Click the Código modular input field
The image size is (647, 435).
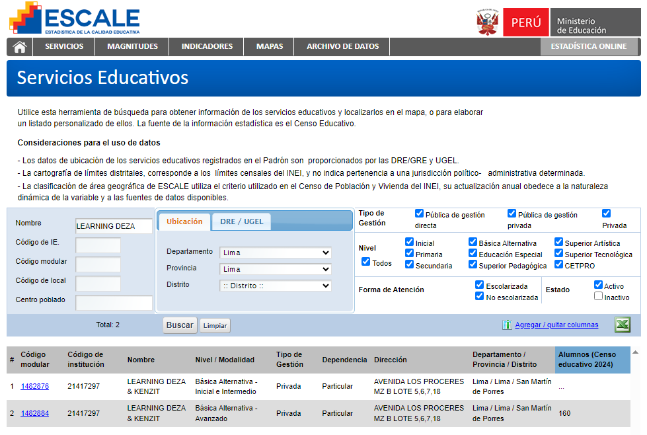(98, 264)
